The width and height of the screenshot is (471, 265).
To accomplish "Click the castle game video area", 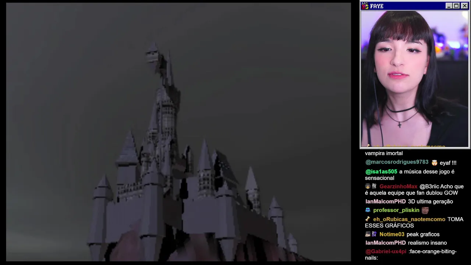I will click(178, 132).
